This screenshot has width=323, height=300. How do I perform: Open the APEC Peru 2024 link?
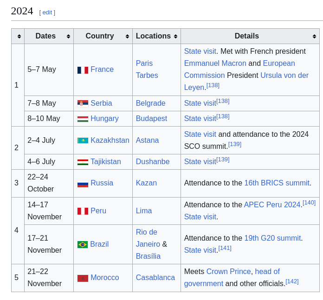[x=272, y=205]
